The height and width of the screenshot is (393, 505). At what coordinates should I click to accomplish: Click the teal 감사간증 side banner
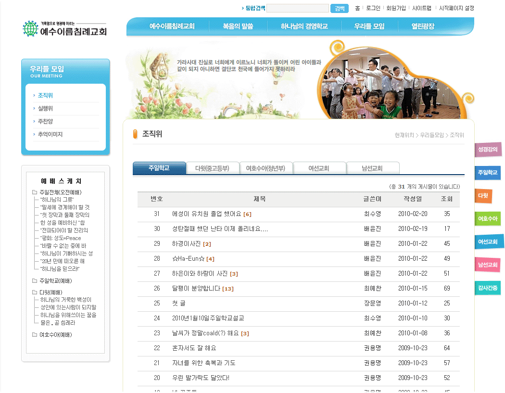488,288
